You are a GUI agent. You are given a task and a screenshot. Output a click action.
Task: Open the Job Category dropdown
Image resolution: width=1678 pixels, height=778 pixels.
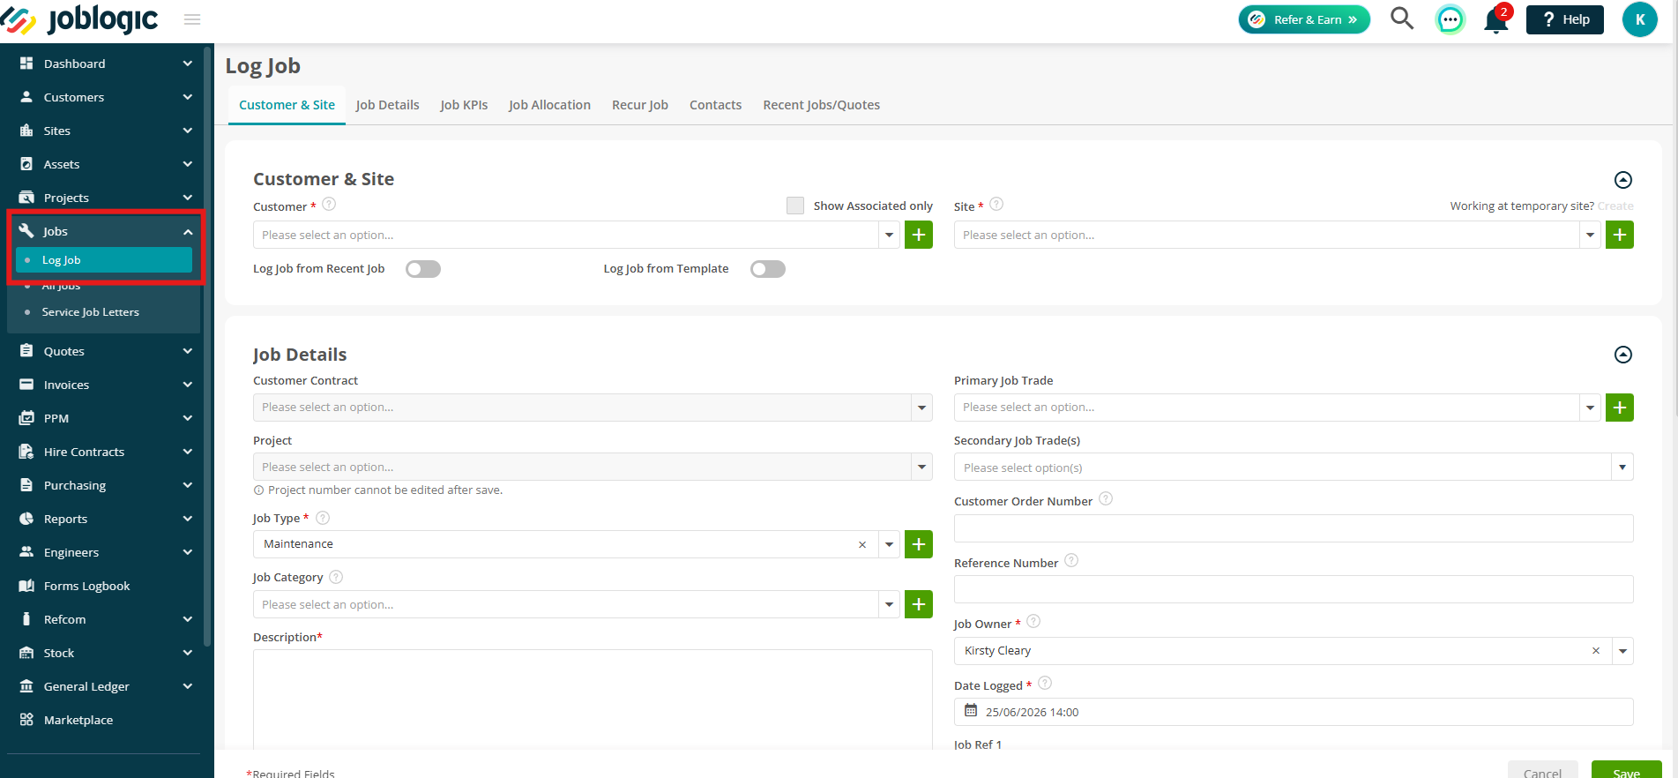[x=576, y=604]
